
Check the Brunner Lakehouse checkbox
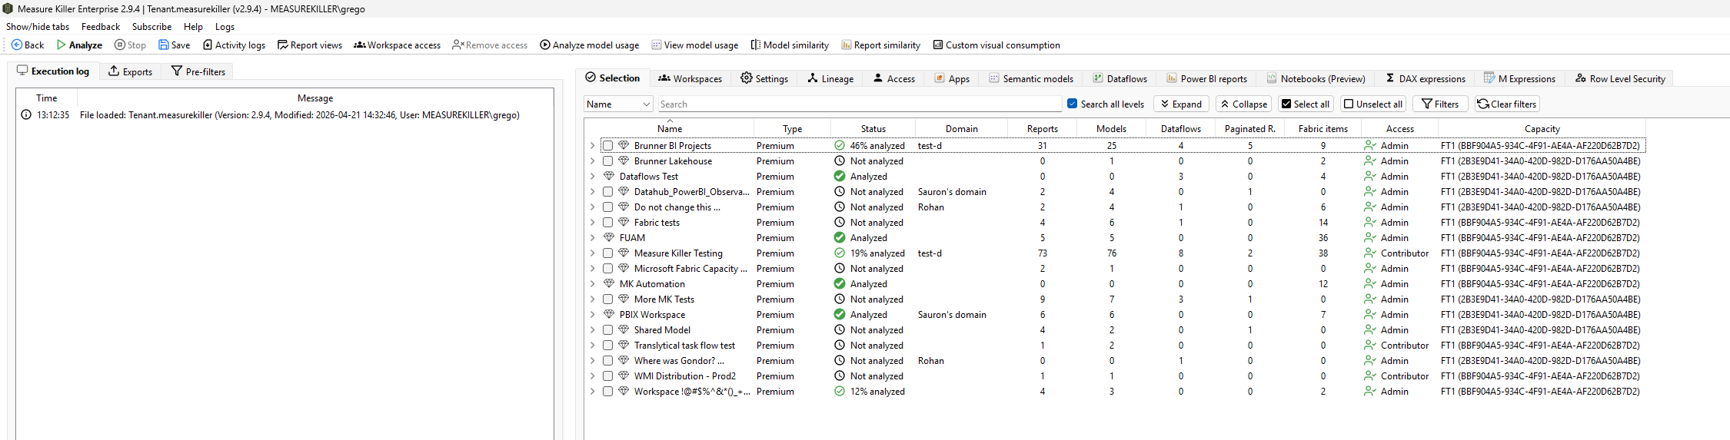click(607, 160)
